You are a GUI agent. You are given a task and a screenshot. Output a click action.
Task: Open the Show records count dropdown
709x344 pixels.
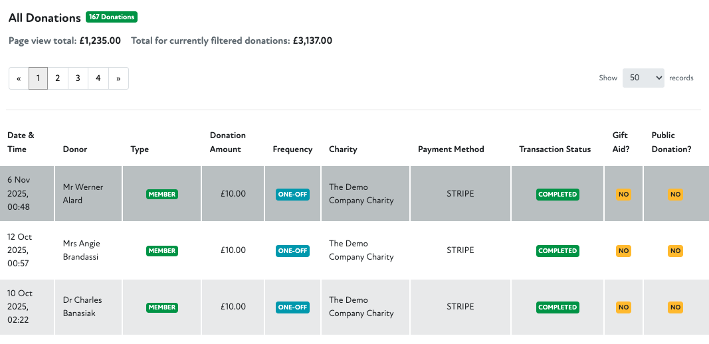point(643,78)
